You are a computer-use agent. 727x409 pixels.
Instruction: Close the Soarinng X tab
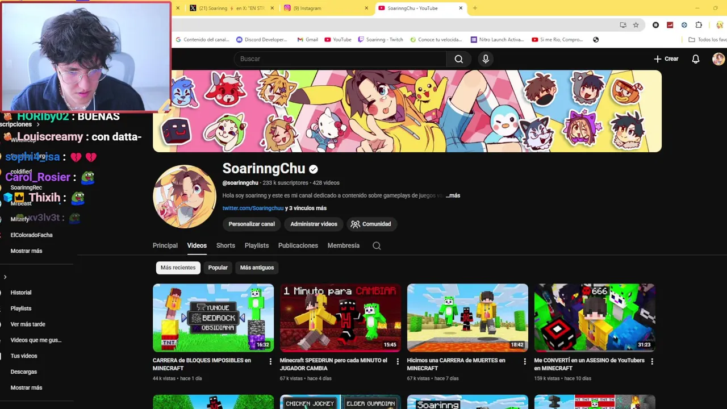(273, 8)
